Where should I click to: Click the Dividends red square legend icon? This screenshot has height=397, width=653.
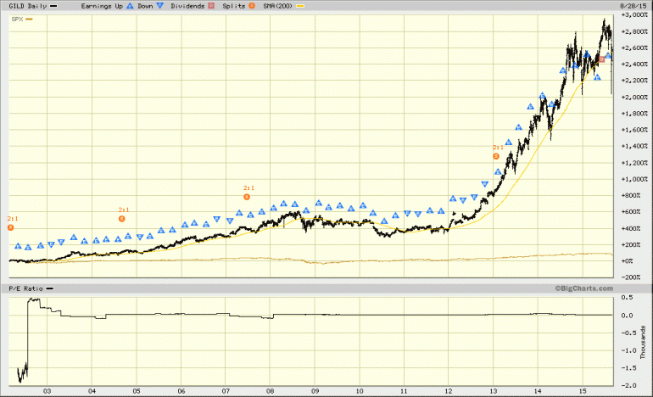tap(211, 6)
